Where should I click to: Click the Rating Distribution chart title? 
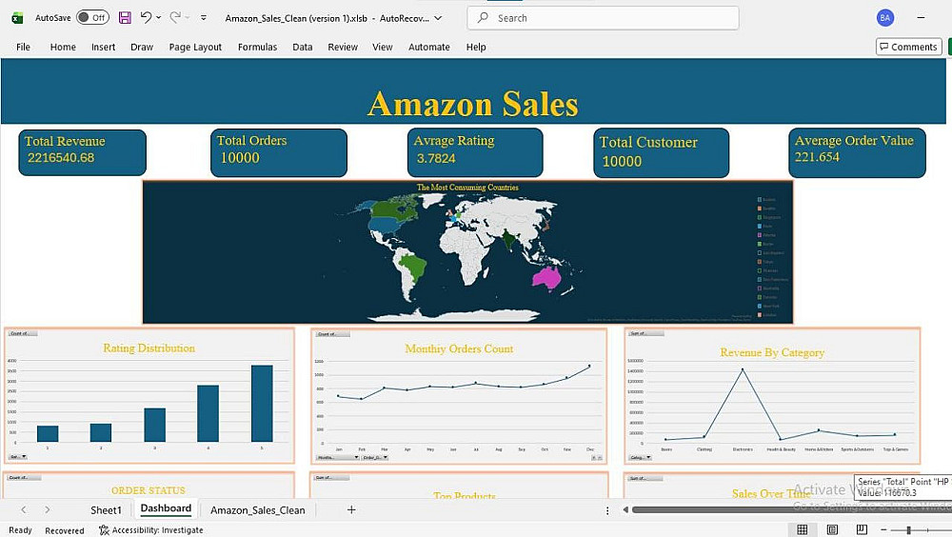pos(149,348)
